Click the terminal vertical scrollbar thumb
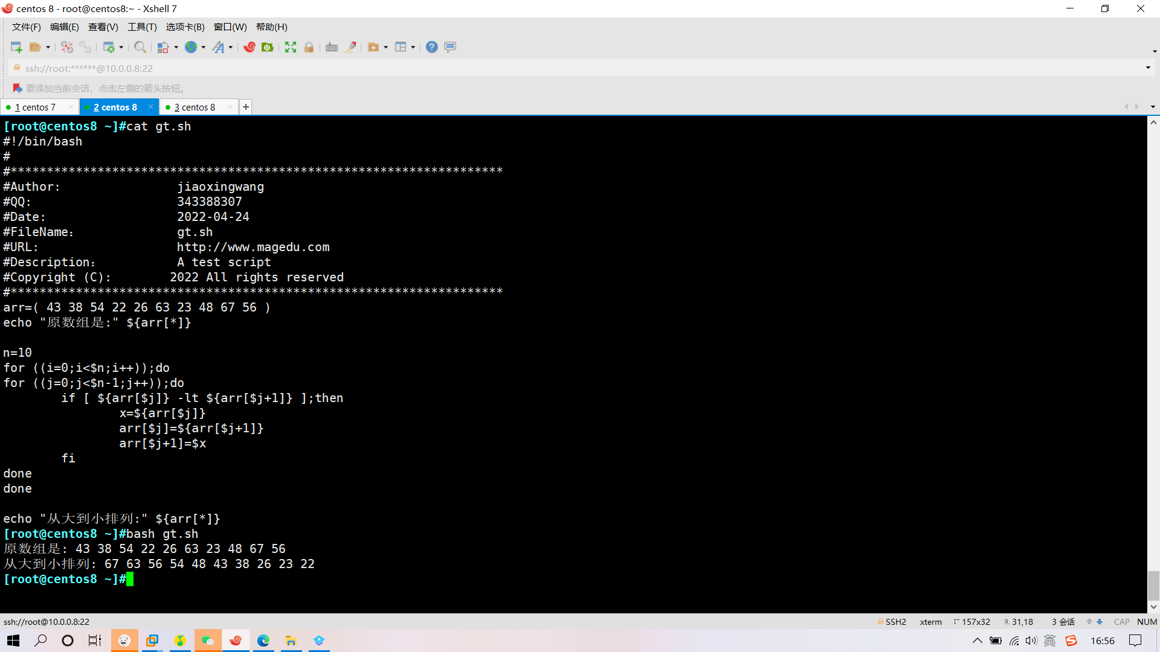 [x=1153, y=586]
